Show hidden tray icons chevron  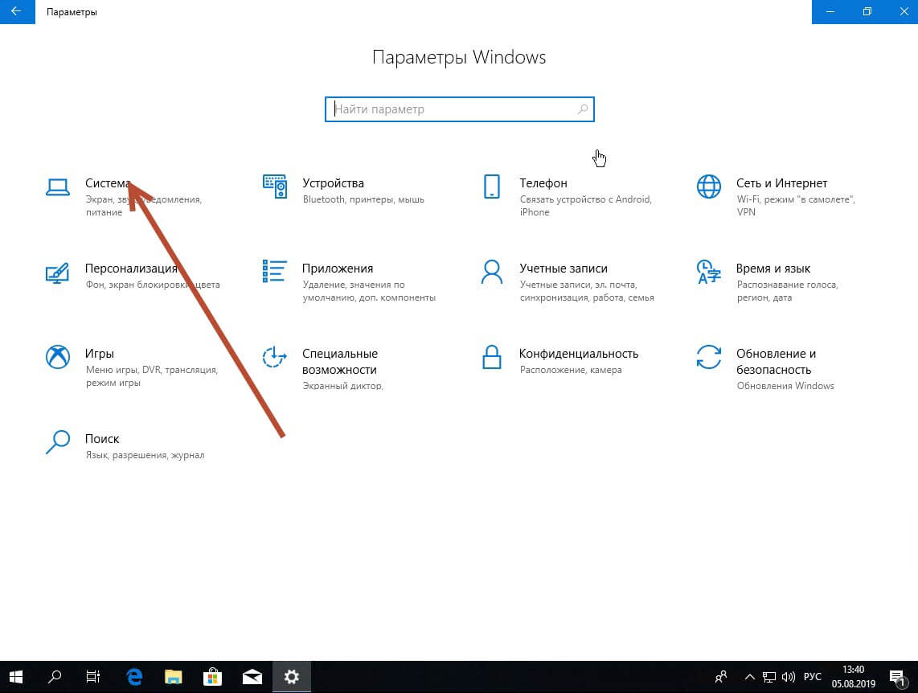[749, 677]
